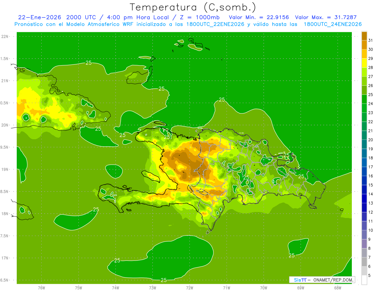The width and height of the screenshot is (379, 292).
Task: Click the "71W" longitude axis label
Action: [x=226, y=288]
